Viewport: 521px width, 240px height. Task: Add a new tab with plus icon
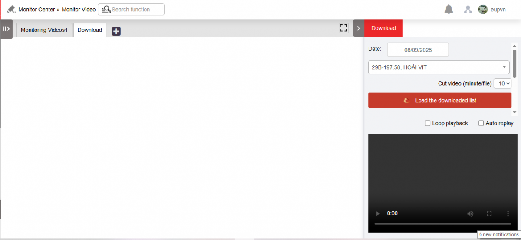coord(116,31)
